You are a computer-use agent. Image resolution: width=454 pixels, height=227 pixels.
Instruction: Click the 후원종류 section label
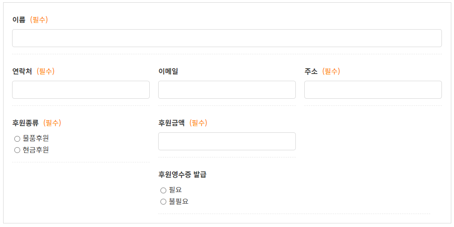click(26, 123)
